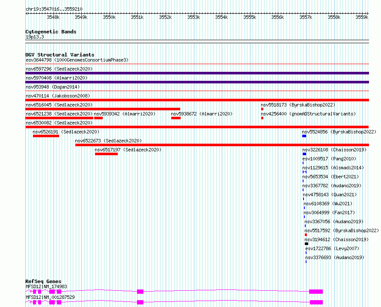
Task: Click the red nsv5938672 variant bar
Action: pyautogui.click(x=176, y=118)
